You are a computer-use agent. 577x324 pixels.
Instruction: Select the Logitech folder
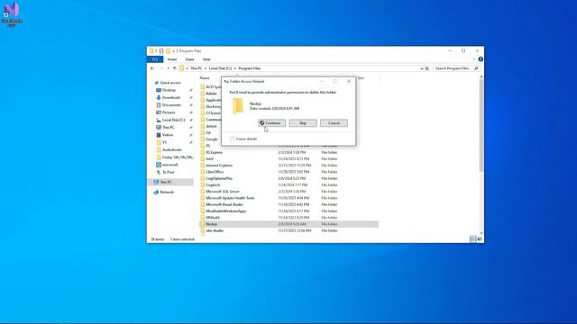point(213,184)
